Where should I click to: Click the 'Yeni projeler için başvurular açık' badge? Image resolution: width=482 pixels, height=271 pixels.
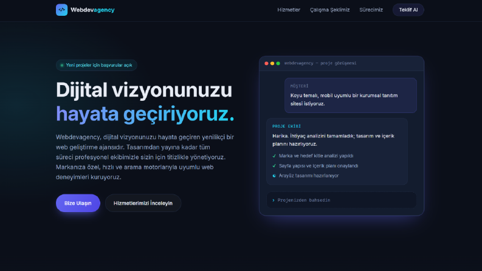[x=97, y=65]
